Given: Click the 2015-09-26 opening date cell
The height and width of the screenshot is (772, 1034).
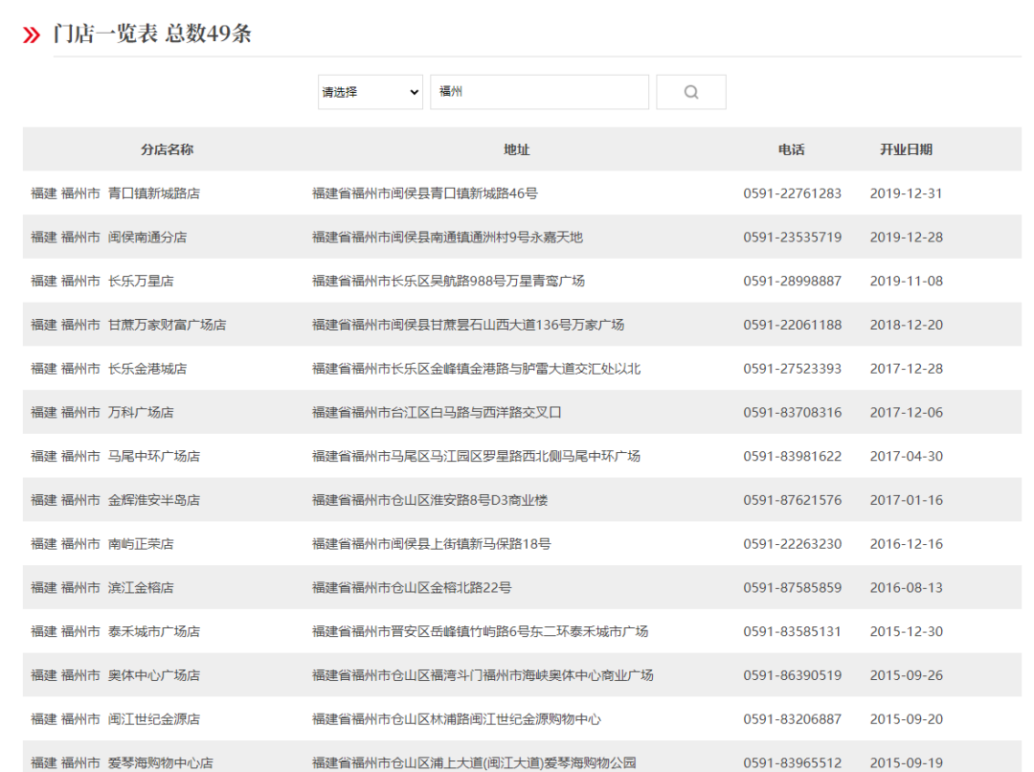Looking at the screenshot, I should [x=906, y=675].
